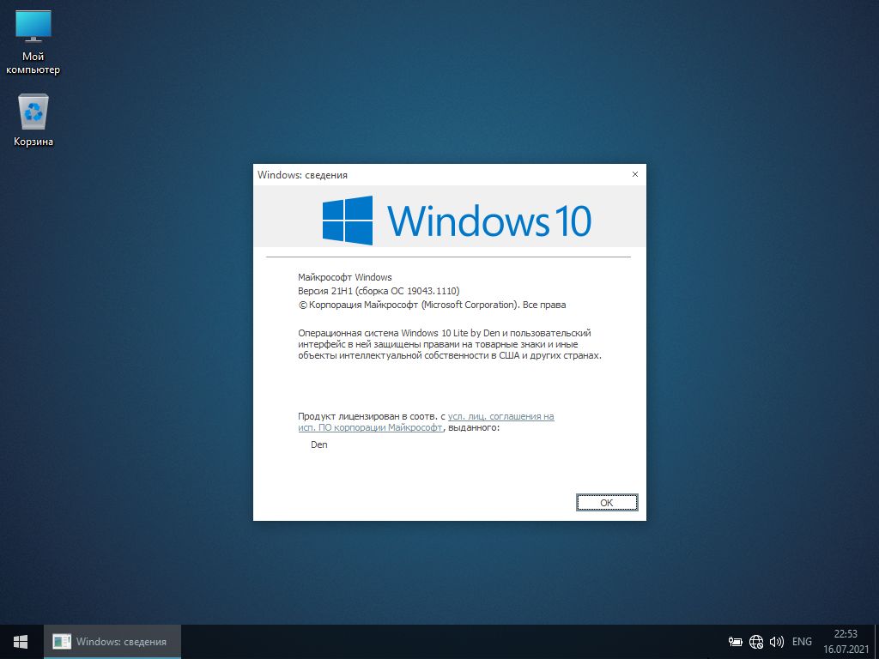This screenshot has height=659, width=879.
Task: Select Windows: сведения taskbar button
Action: pos(112,642)
